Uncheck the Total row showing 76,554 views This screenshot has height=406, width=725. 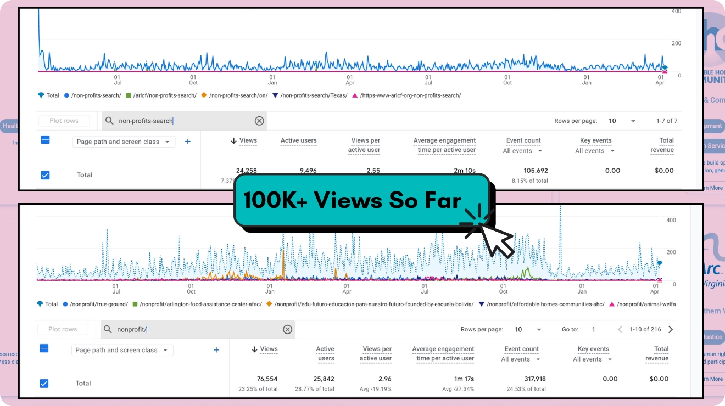click(x=44, y=384)
